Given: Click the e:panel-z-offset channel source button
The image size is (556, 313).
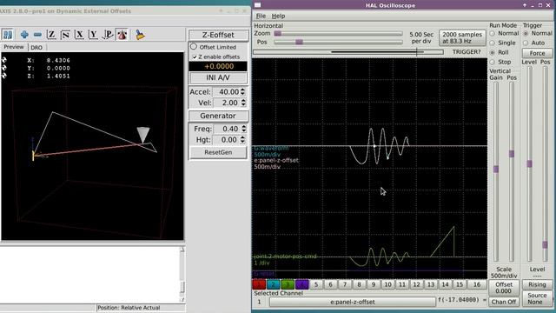Looking at the screenshot, I should coord(353,302).
